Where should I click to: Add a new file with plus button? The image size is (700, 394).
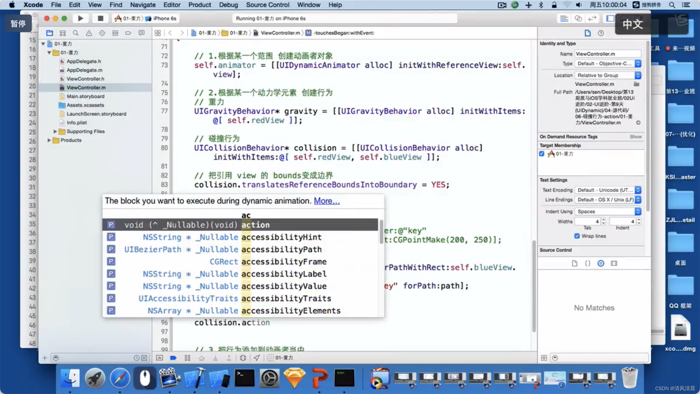coord(45,358)
